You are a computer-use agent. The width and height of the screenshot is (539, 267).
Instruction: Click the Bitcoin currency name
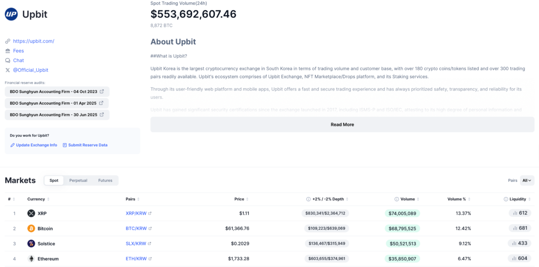45,228
